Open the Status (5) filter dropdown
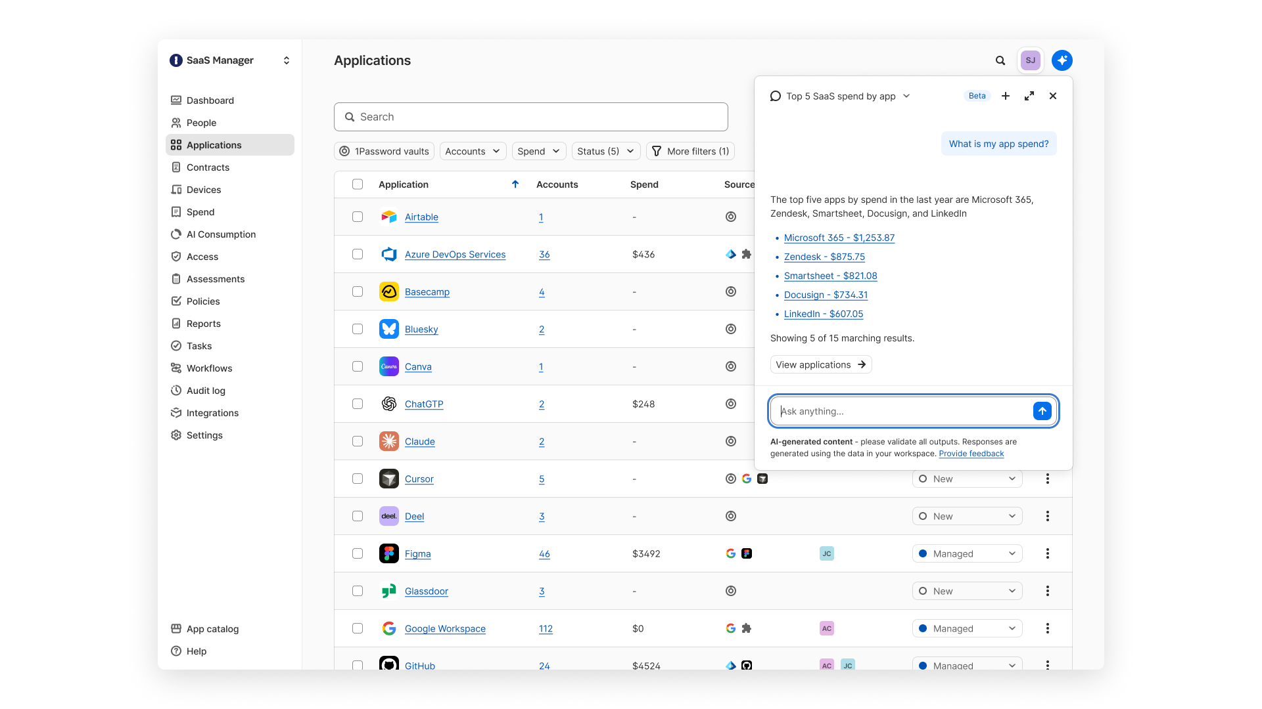Screen dimensions: 1262x709 coord(606,151)
